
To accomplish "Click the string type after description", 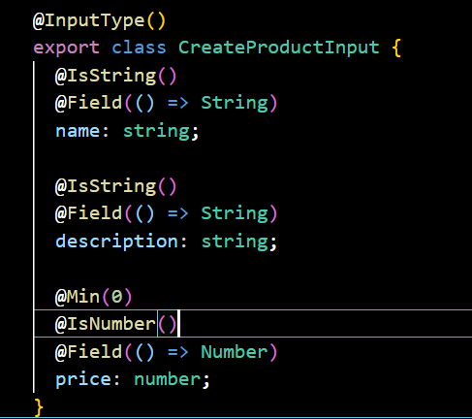I will pyautogui.click(x=235, y=242).
